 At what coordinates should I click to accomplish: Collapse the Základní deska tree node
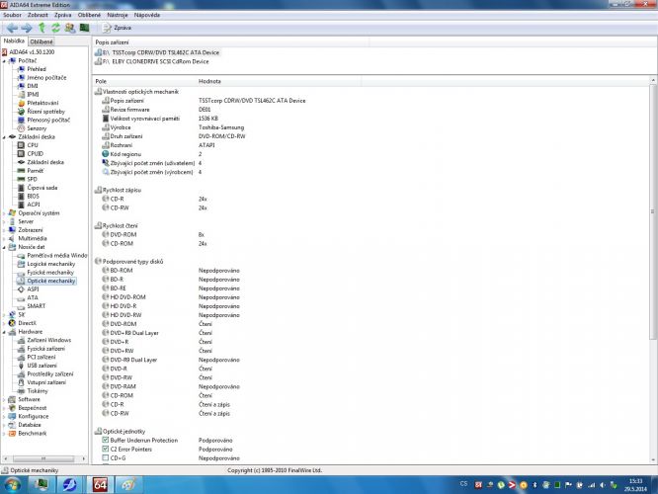4,136
